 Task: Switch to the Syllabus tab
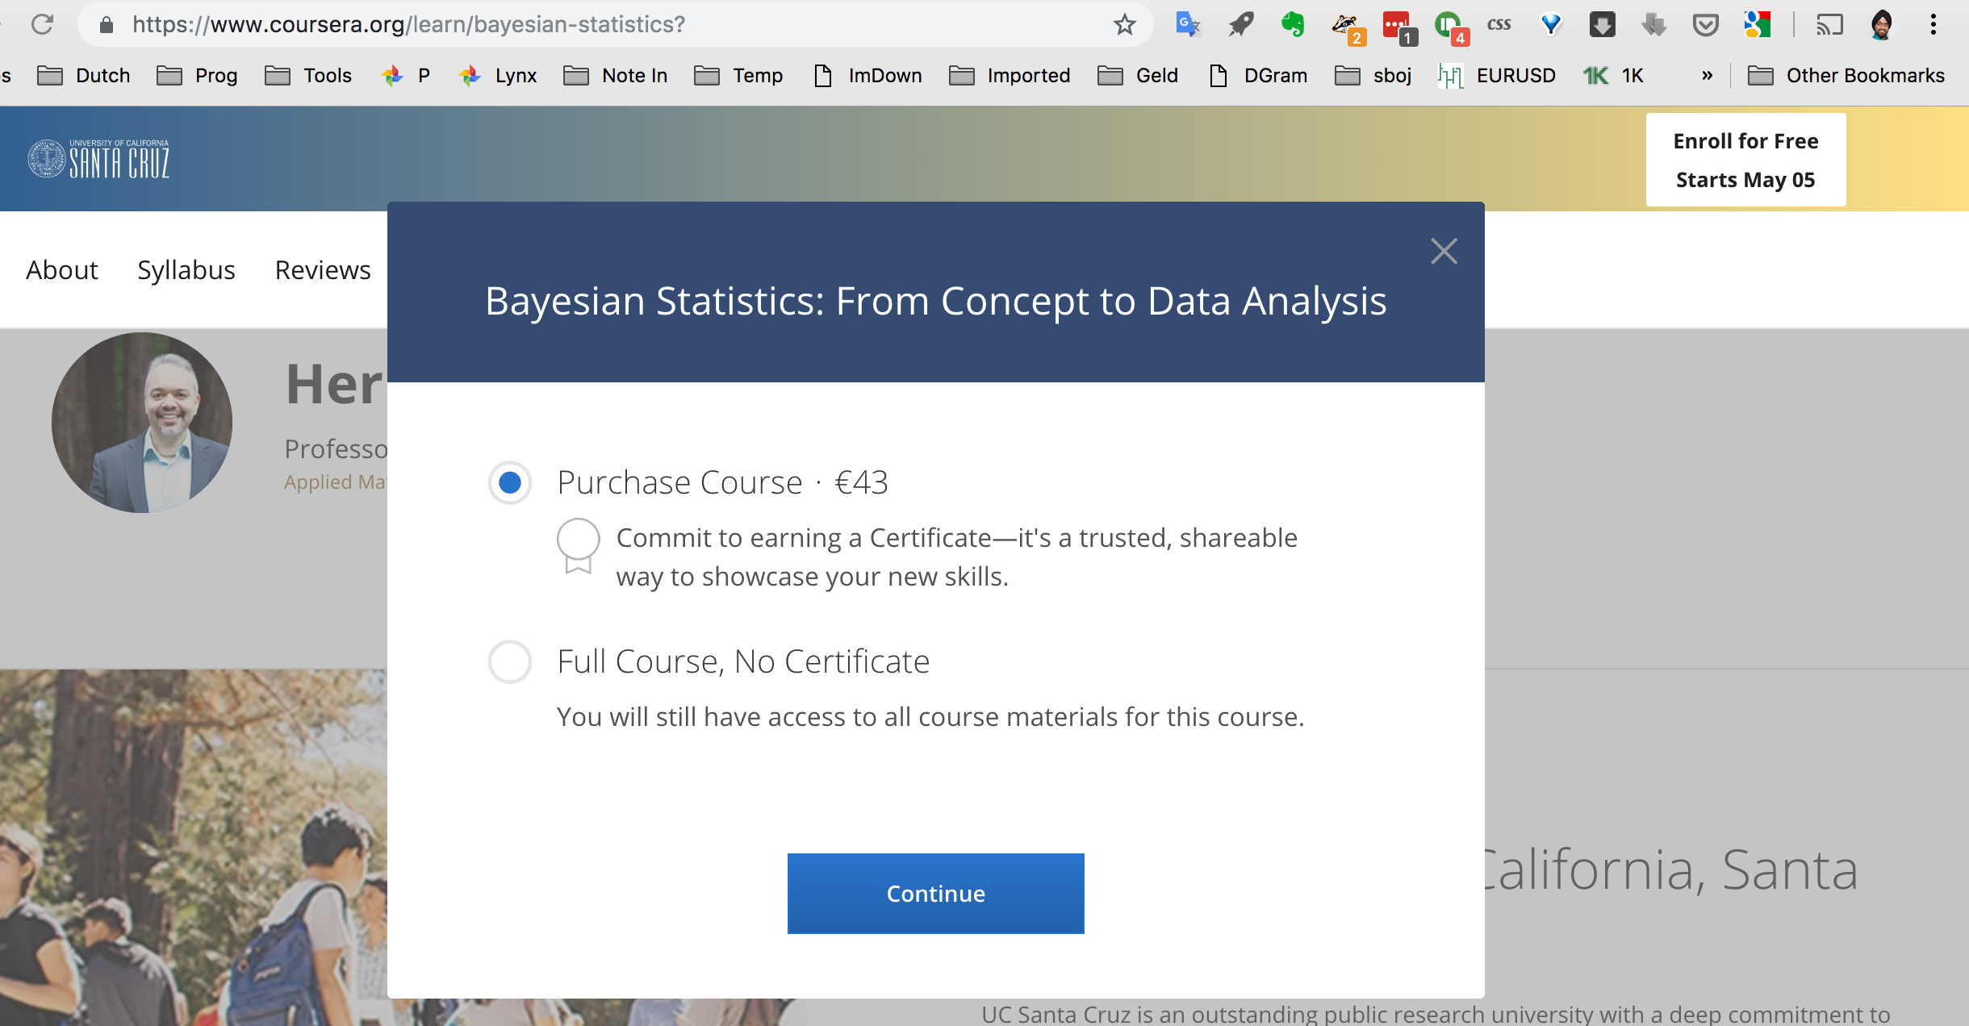[x=186, y=269]
